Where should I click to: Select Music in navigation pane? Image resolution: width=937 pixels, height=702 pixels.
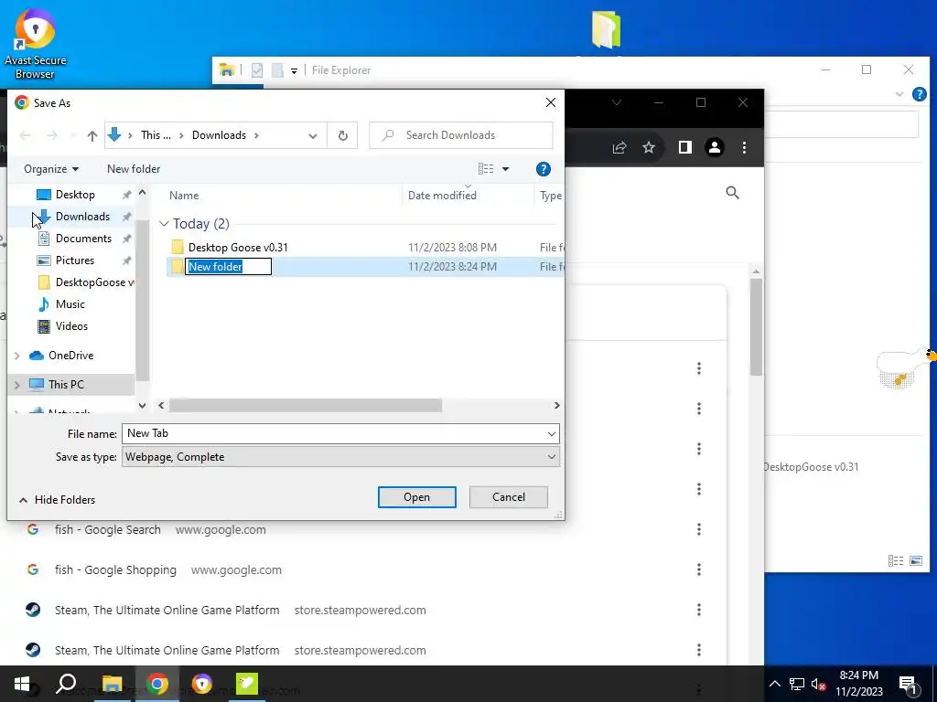click(70, 304)
